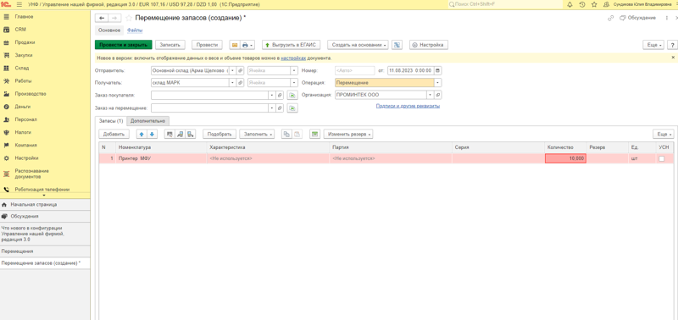Open the history clock icon
This screenshot has width=678, height=320.
(x=582, y=4)
